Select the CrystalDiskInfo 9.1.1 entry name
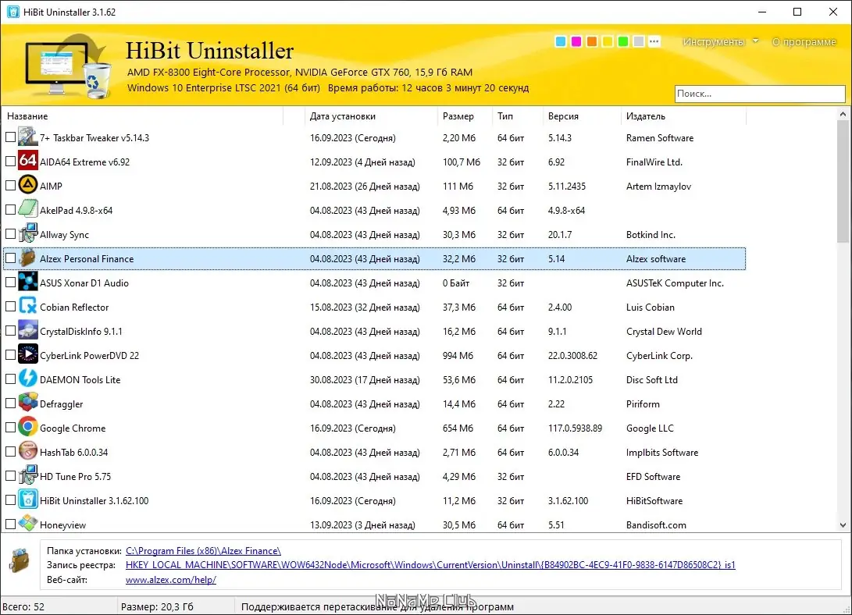Viewport: 852px width, 615px height. point(81,331)
